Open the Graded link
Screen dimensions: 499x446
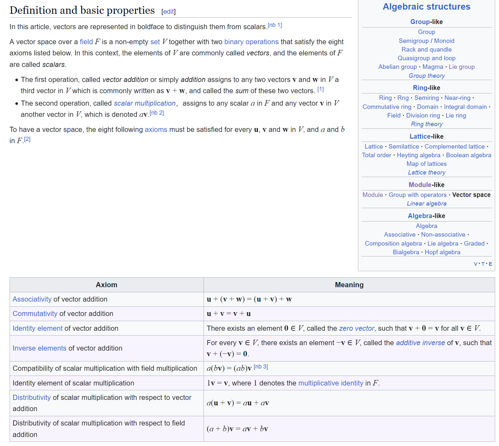(474, 244)
